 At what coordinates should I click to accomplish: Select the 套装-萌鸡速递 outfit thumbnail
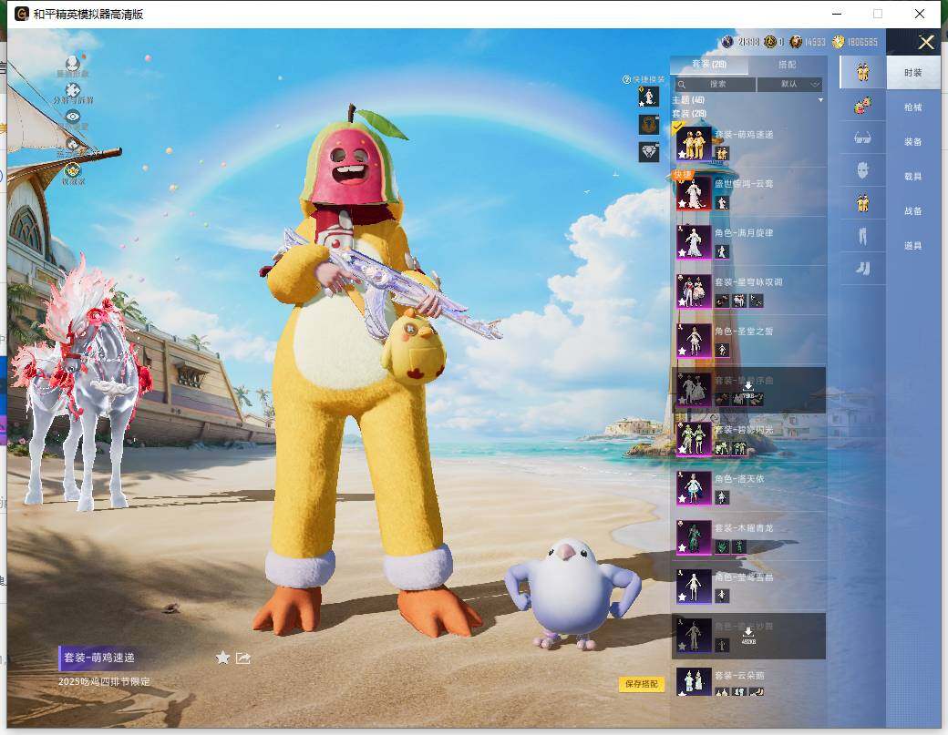pos(694,142)
